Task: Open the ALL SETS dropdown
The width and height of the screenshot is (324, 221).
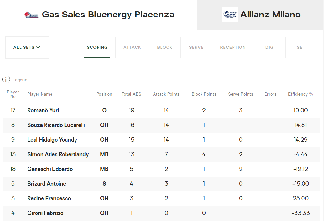Action: (27, 48)
